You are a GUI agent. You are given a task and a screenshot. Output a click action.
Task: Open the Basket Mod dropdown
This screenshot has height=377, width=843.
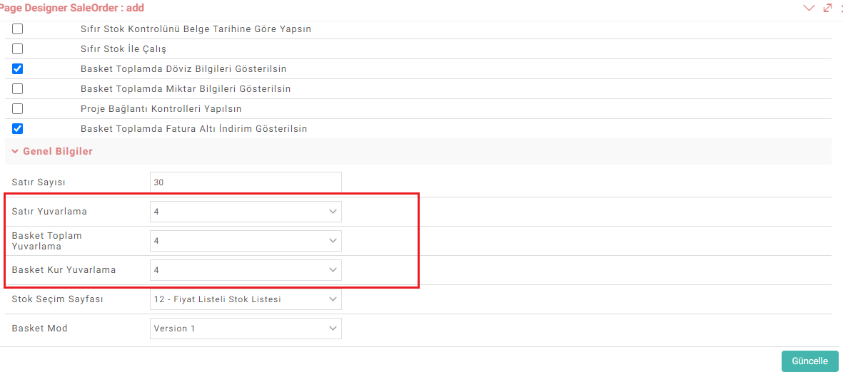pyautogui.click(x=246, y=328)
